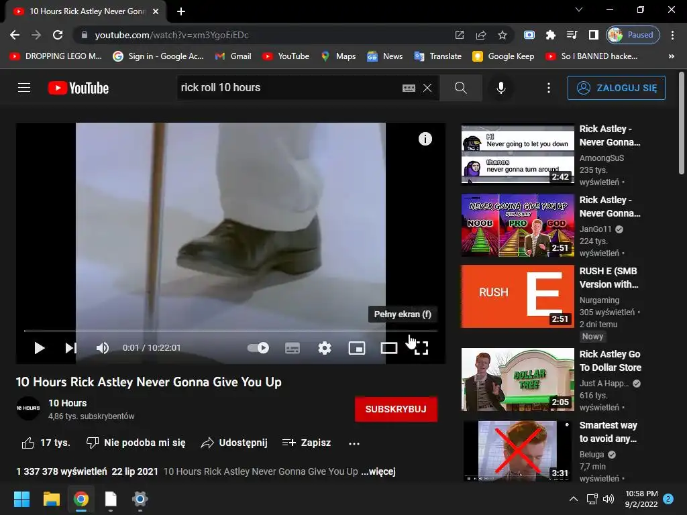Viewport: 687px width, 515px height.
Task: Open the Translate bookmark
Action: coord(437,56)
